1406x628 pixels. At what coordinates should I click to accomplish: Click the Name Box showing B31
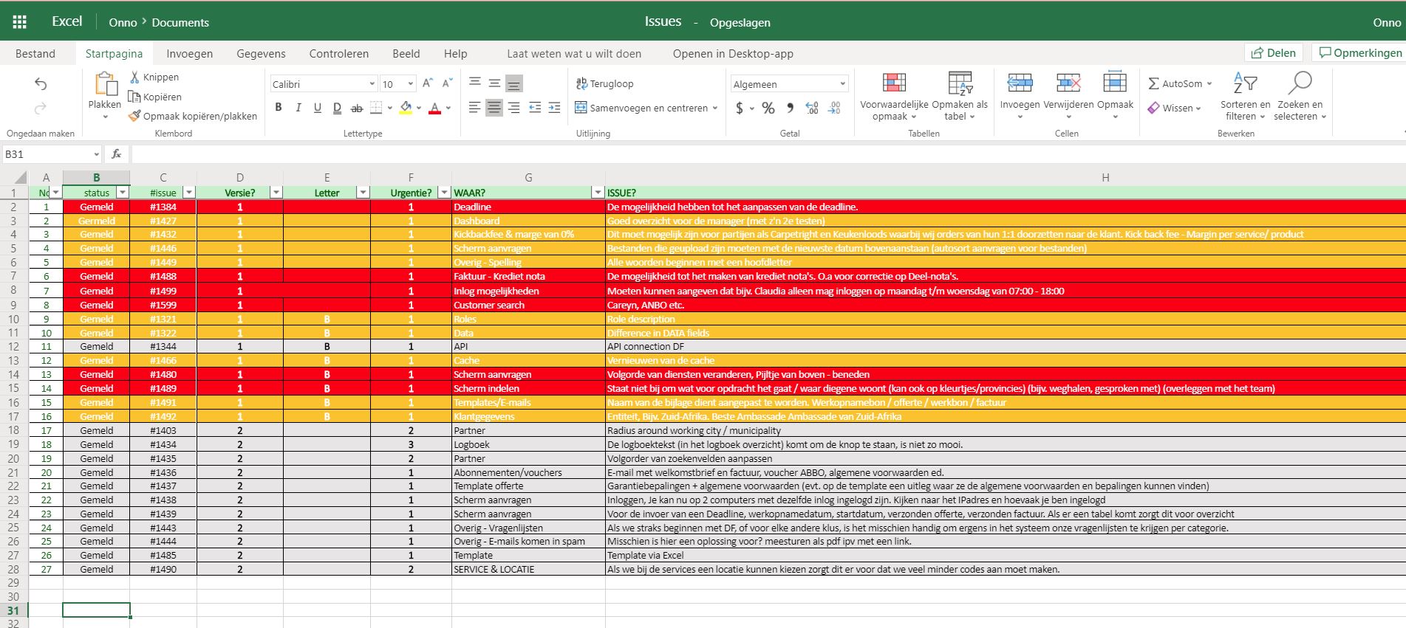click(x=52, y=154)
